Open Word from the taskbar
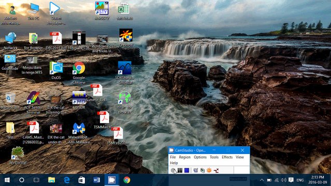331x186 pixels. tap(97, 180)
